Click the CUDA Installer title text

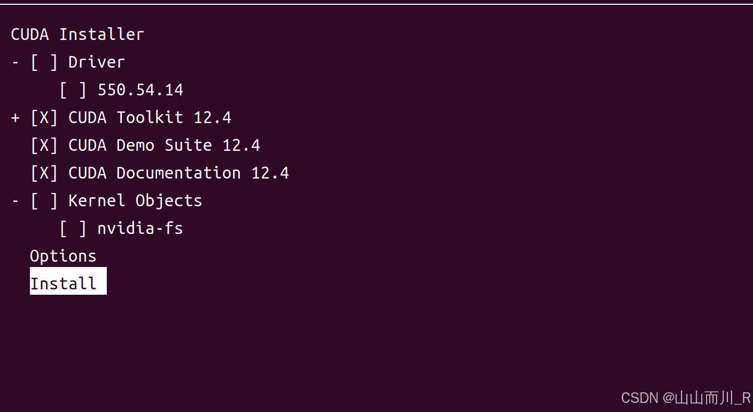pyautogui.click(x=77, y=35)
